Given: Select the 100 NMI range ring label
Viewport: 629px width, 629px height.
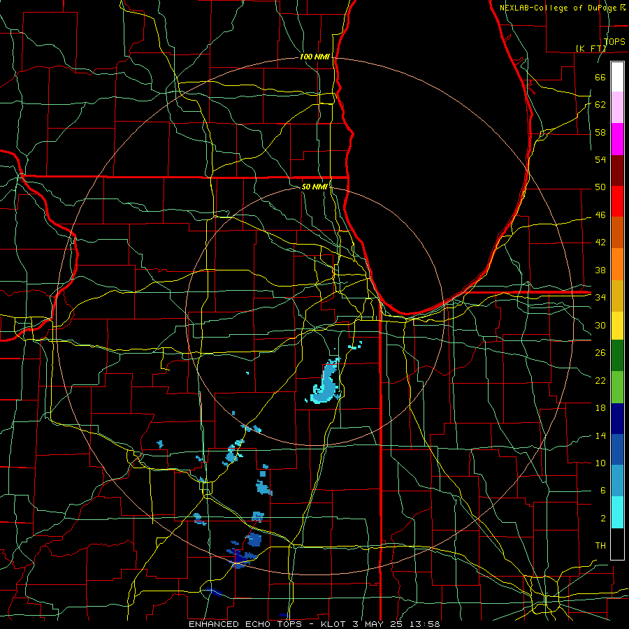Looking at the screenshot, I should (314, 57).
